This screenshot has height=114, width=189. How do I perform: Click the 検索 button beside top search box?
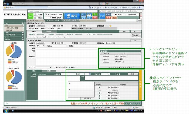pyautogui.click(x=139, y=20)
